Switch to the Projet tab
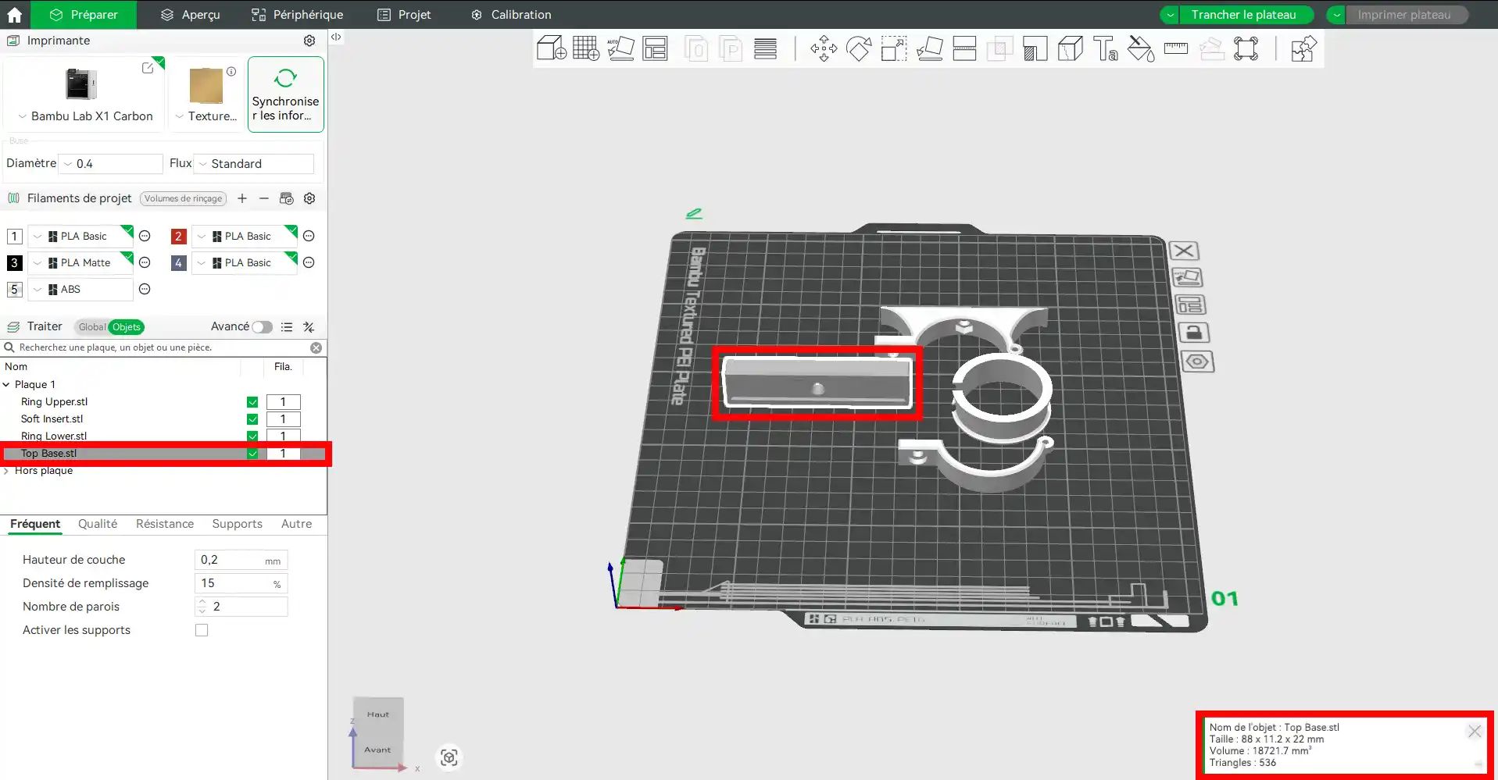The height and width of the screenshot is (780, 1498). pos(404,15)
